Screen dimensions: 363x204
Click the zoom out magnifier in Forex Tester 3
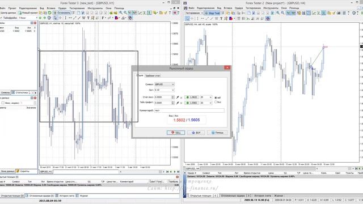[x=125, y=12]
